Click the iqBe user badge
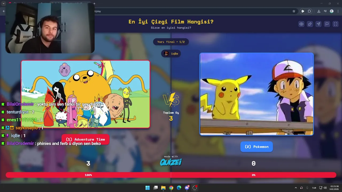This screenshot has width=342, height=192. [x=171, y=54]
